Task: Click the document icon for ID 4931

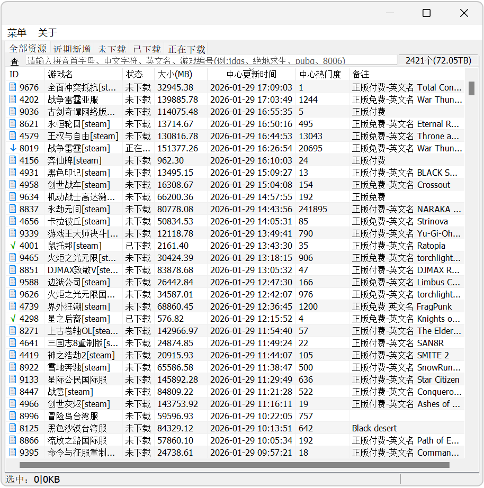Action: coord(13,173)
